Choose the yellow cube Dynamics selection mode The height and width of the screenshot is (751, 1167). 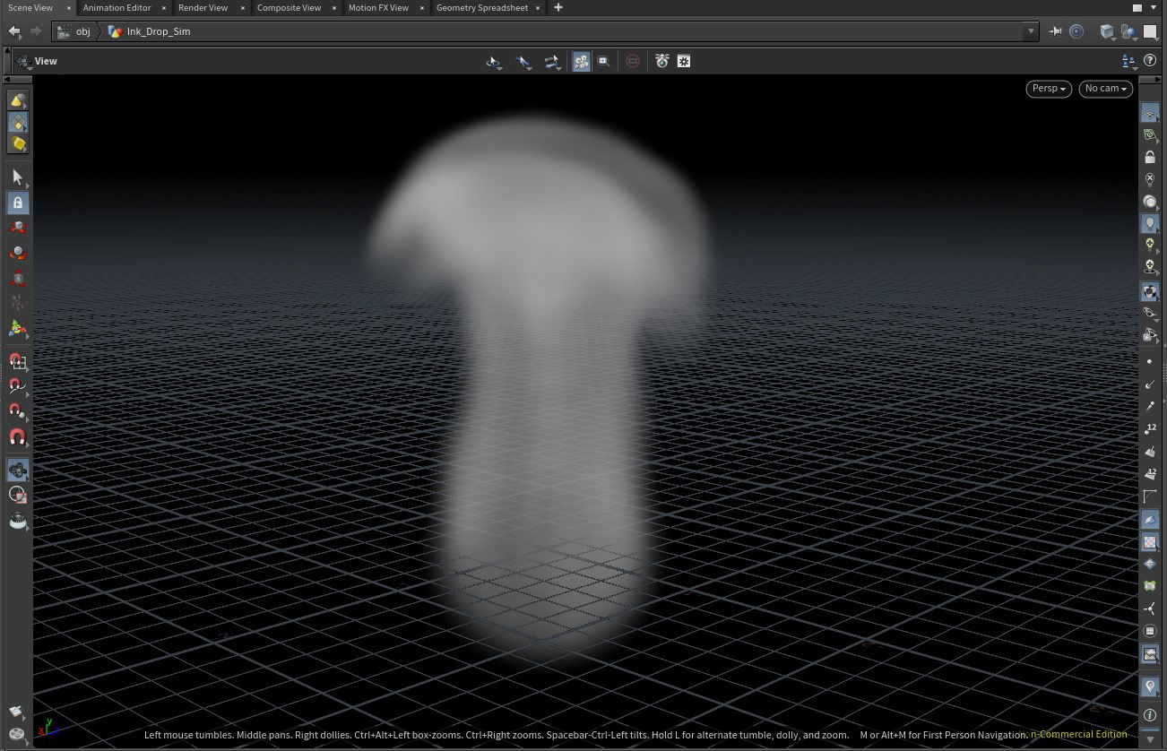(17, 144)
